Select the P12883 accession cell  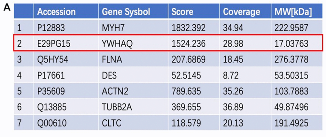[51, 28]
